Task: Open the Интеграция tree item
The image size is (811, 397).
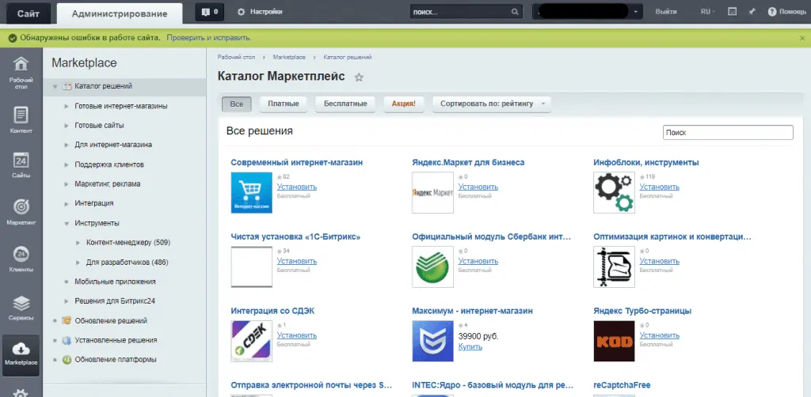Action: (94, 203)
